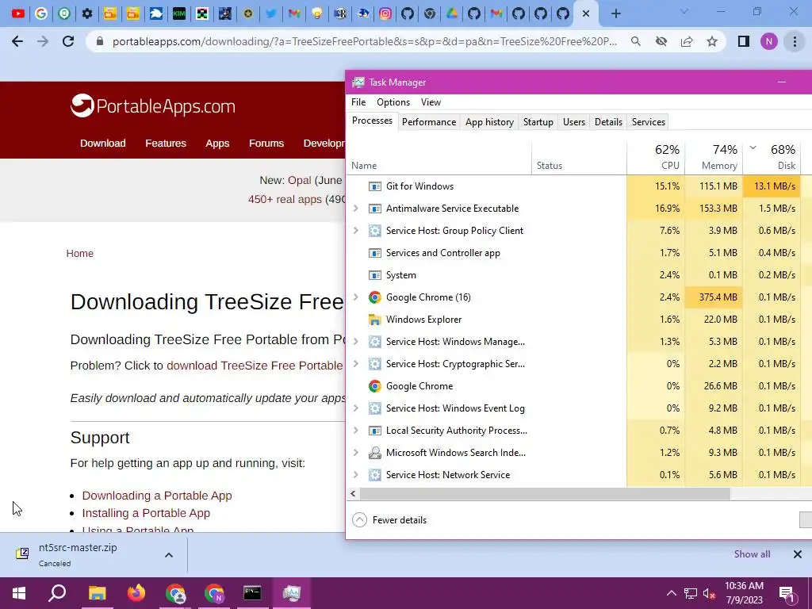Image resolution: width=812 pixels, height=609 pixels.
Task: Reload the page with the refresh icon
Action: pyautogui.click(x=68, y=41)
